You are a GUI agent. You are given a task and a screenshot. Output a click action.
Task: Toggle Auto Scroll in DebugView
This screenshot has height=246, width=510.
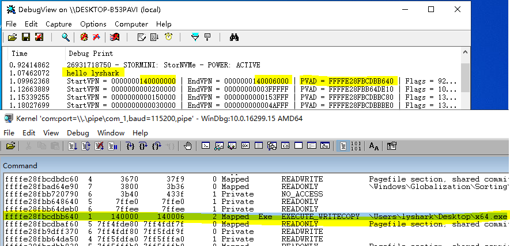pyautogui.click(x=154, y=37)
